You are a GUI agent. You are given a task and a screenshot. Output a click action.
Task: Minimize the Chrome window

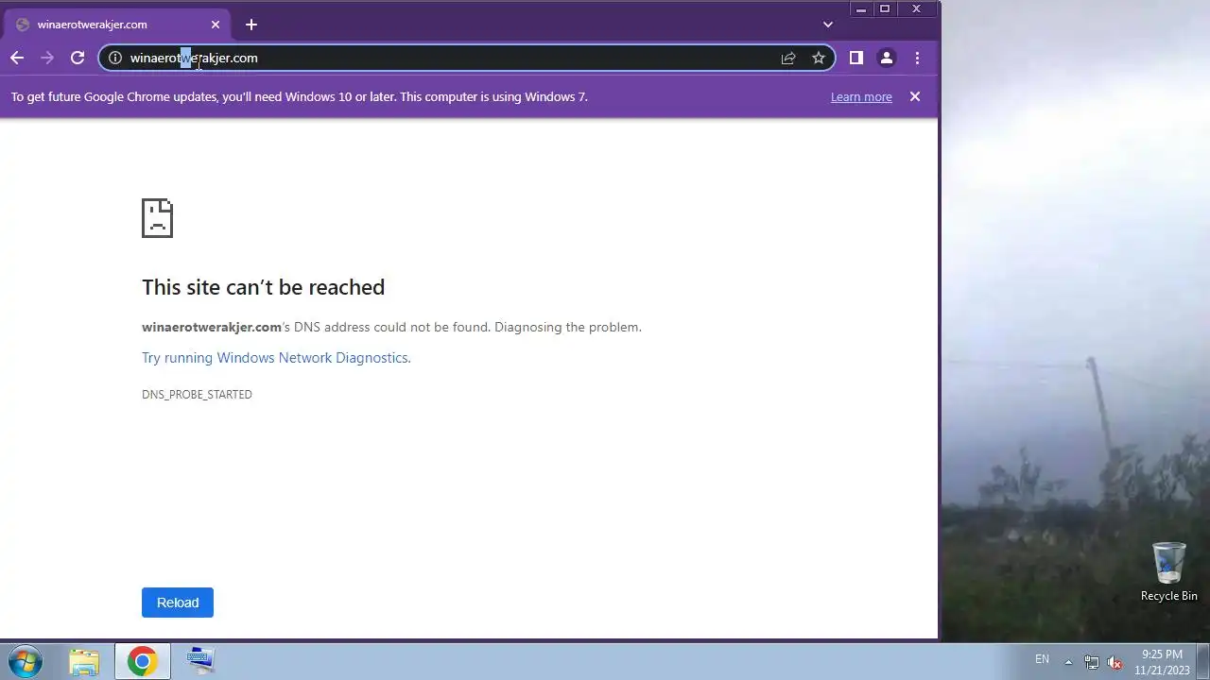click(x=860, y=8)
